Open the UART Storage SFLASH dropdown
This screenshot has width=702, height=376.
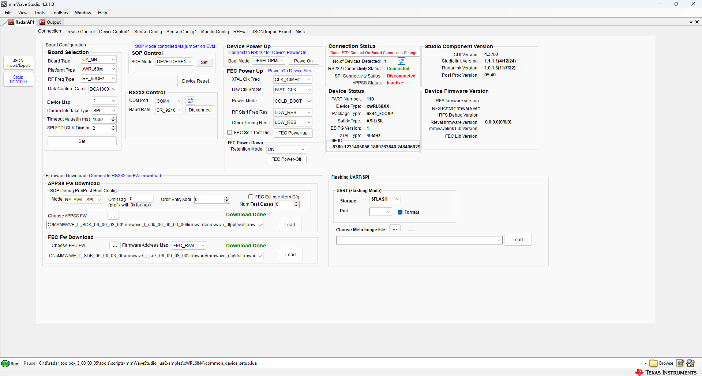click(x=385, y=199)
